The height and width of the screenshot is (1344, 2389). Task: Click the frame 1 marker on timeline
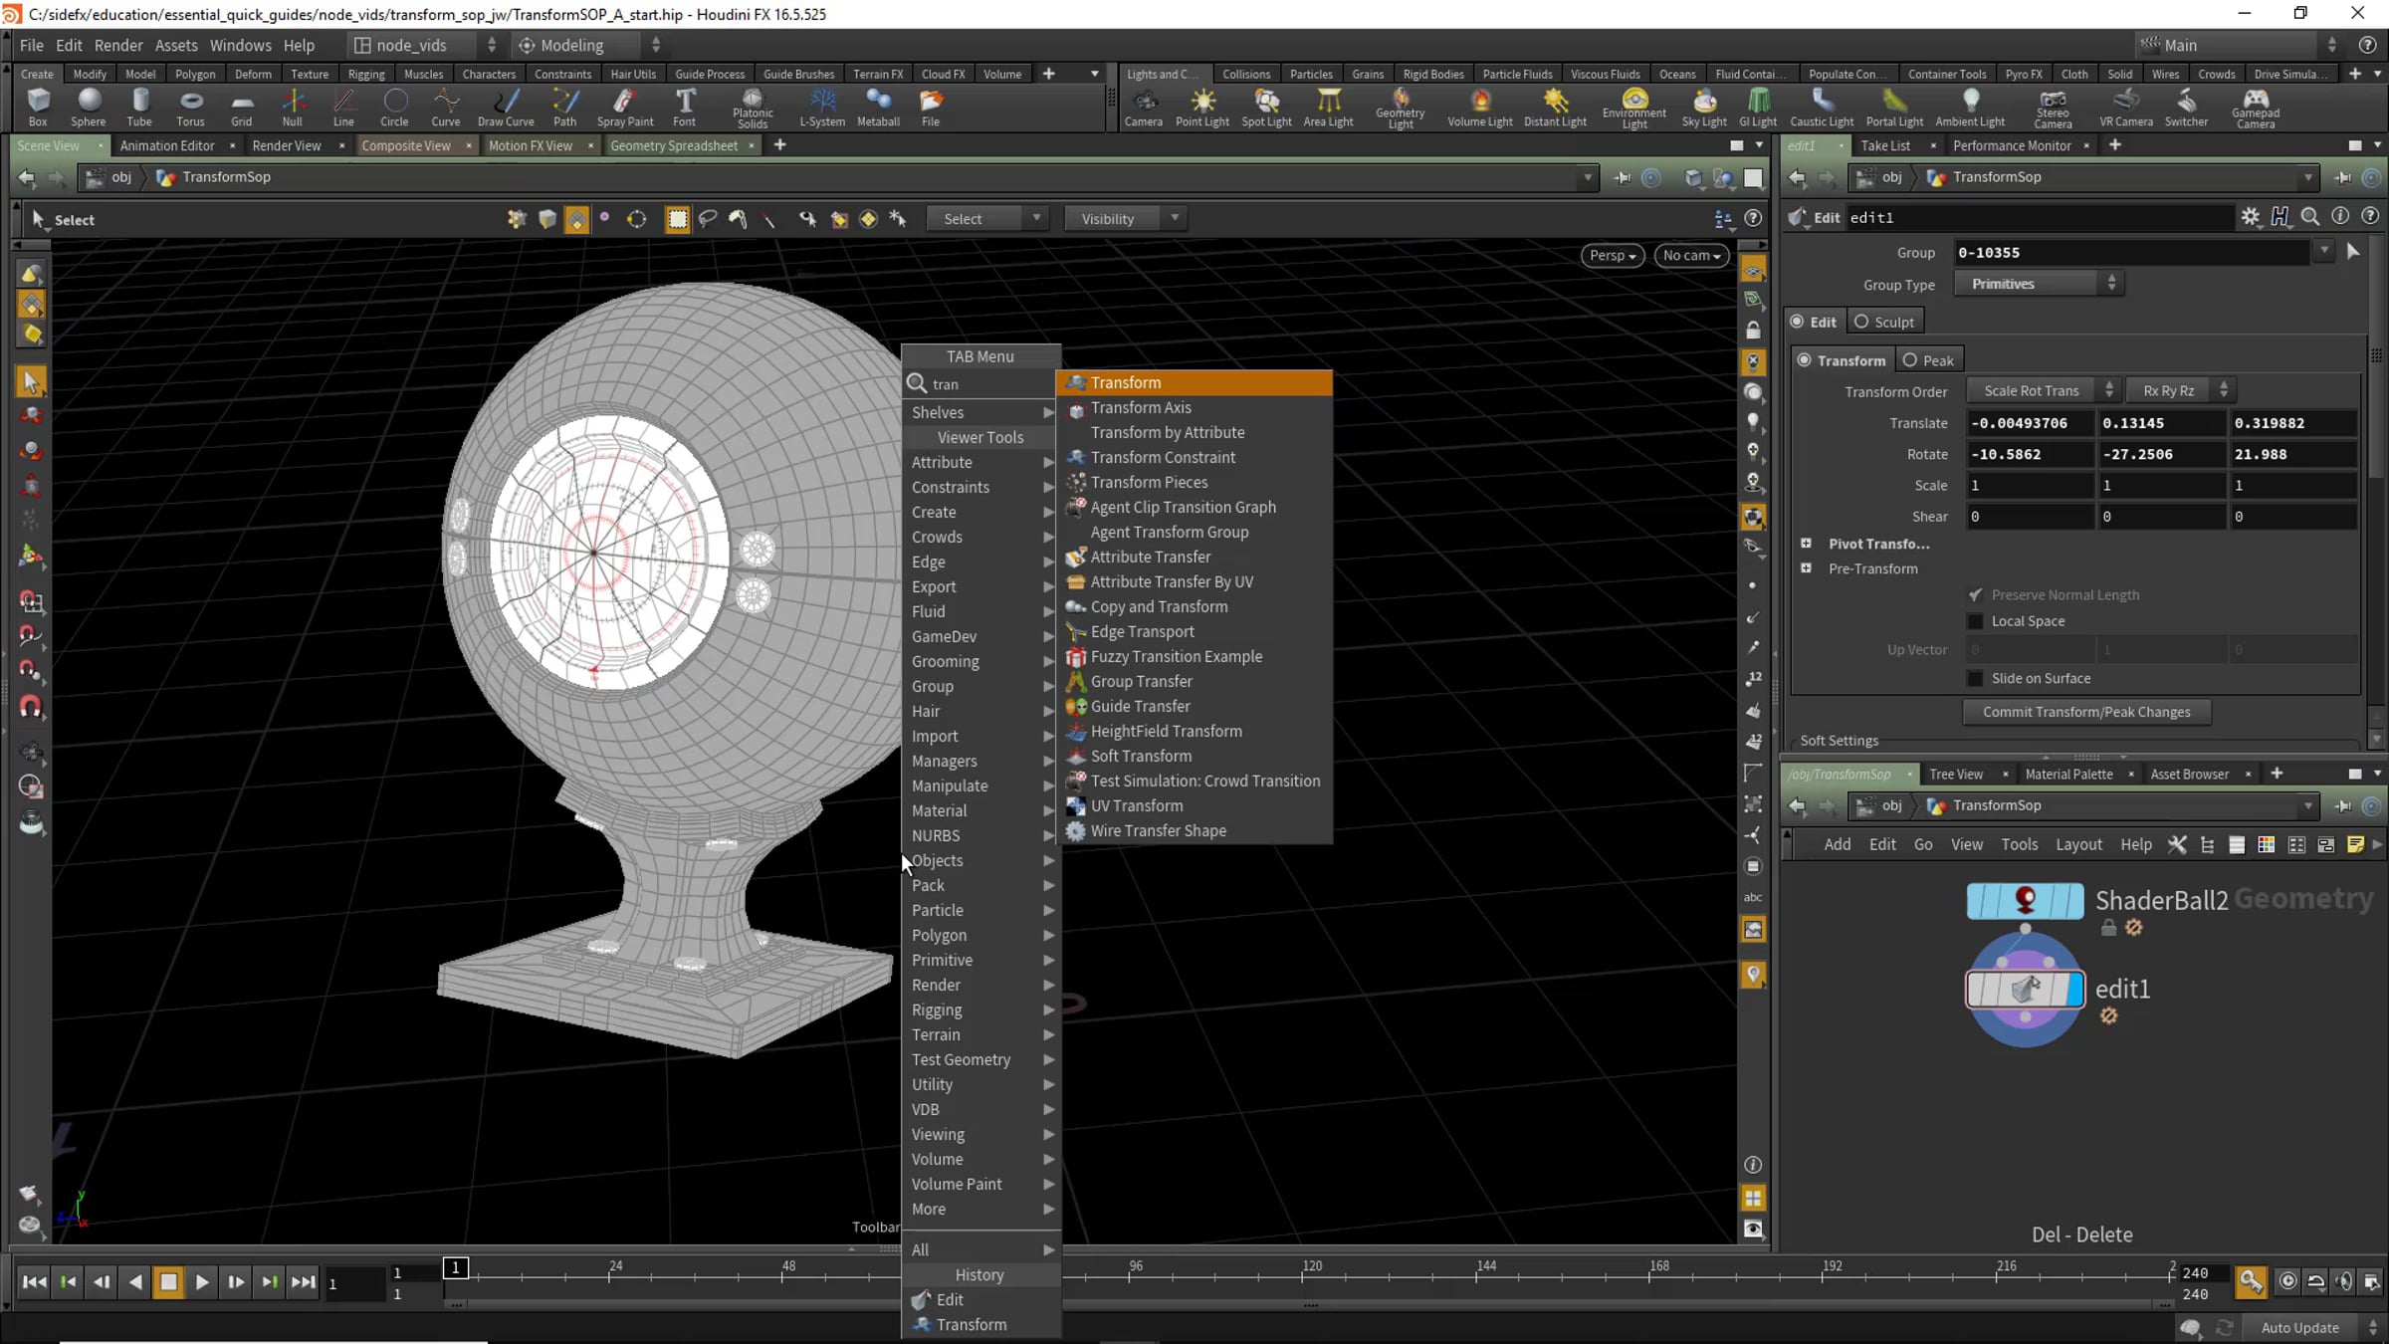point(455,1268)
